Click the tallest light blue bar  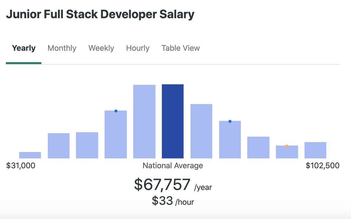point(144,121)
